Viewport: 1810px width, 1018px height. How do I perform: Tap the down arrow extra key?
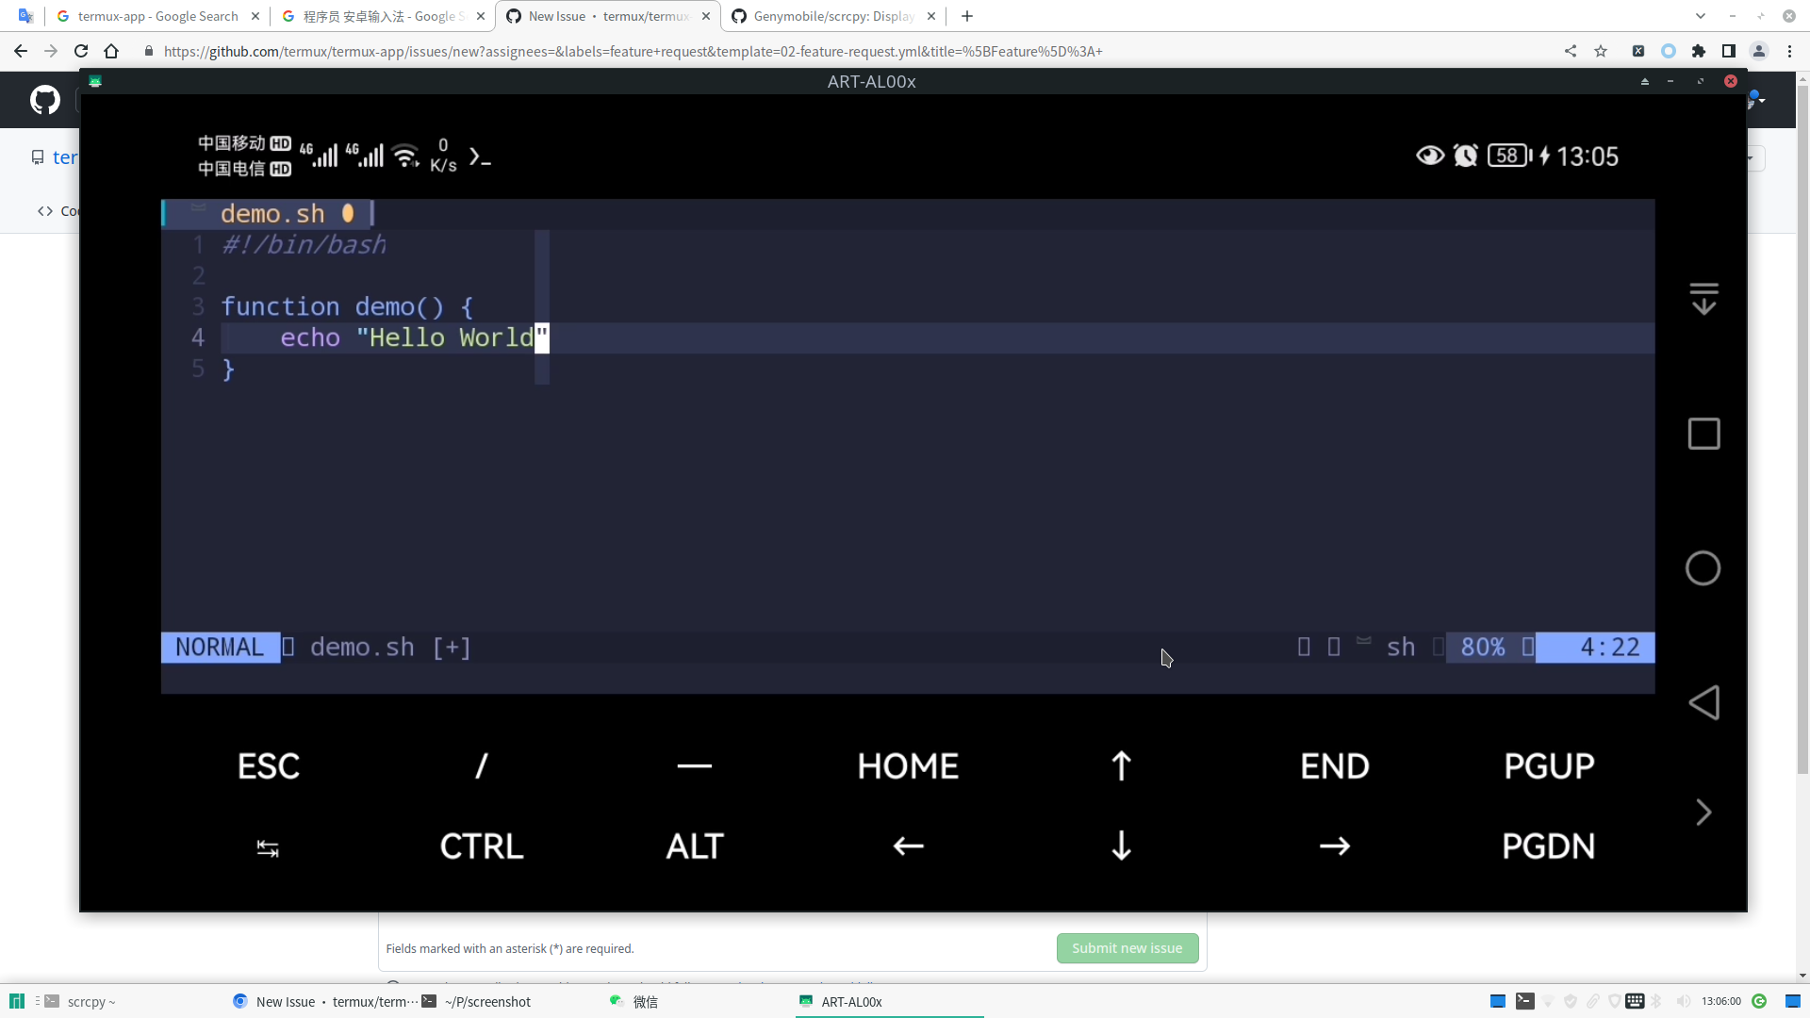pyautogui.click(x=1121, y=846)
